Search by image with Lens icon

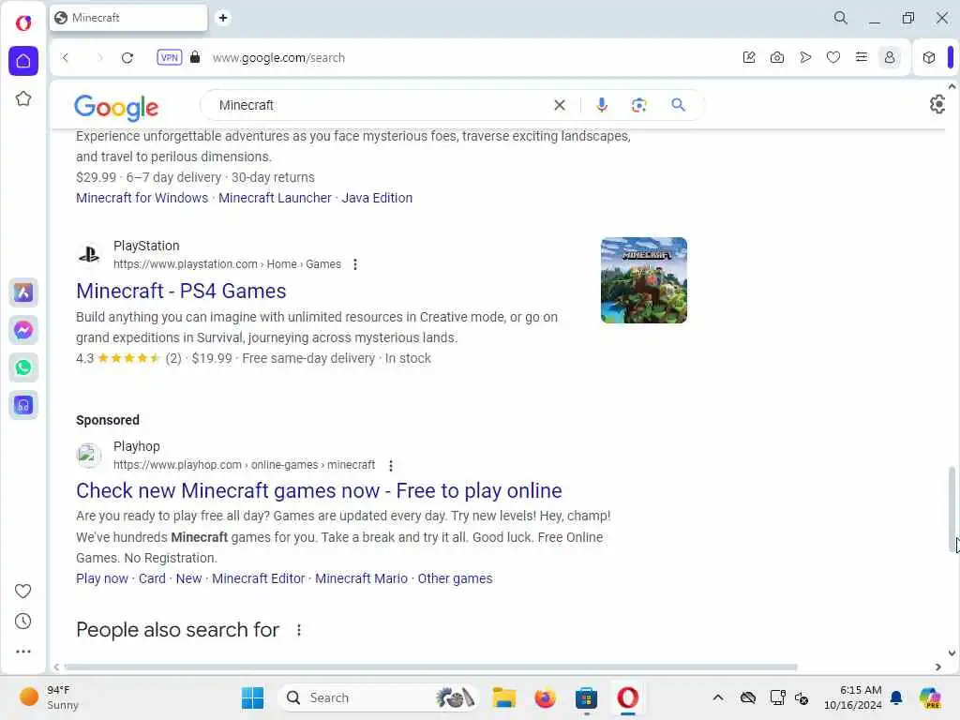pyautogui.click(x=639, y=105)
